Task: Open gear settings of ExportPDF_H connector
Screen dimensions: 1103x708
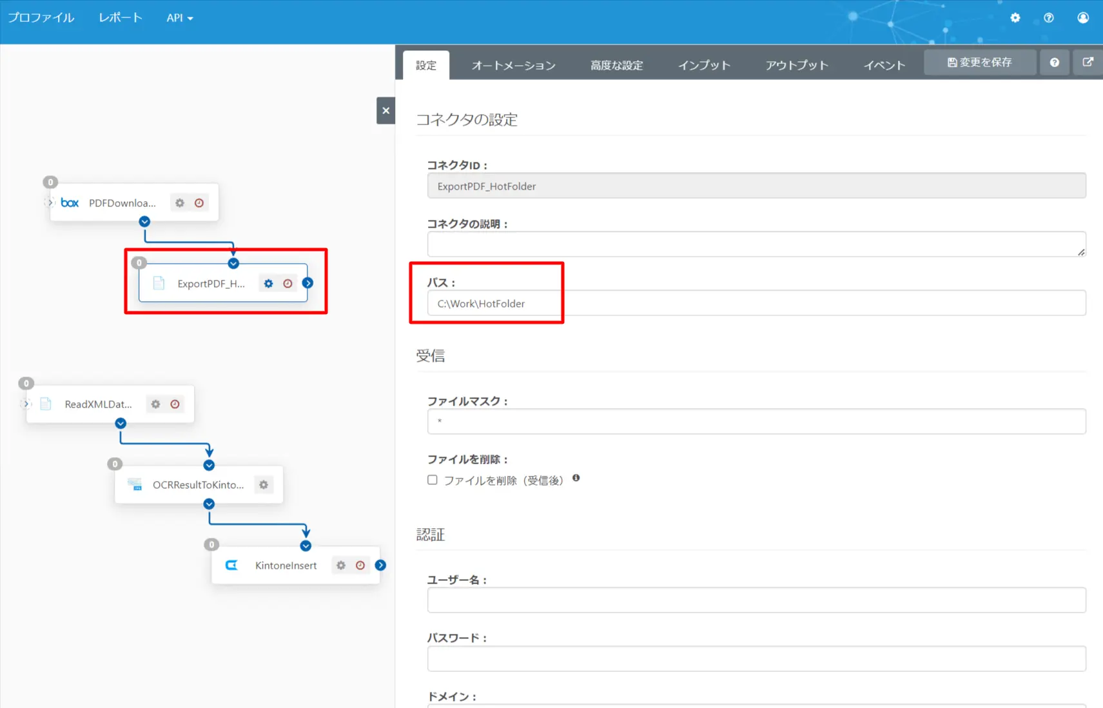Action: pyautogui.click(x=268, y=283)
